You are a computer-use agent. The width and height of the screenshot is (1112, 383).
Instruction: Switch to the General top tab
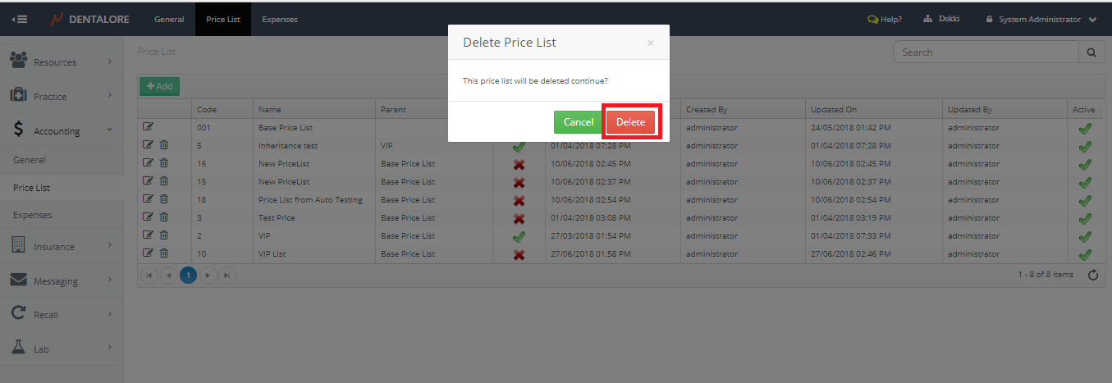point(169,20)
